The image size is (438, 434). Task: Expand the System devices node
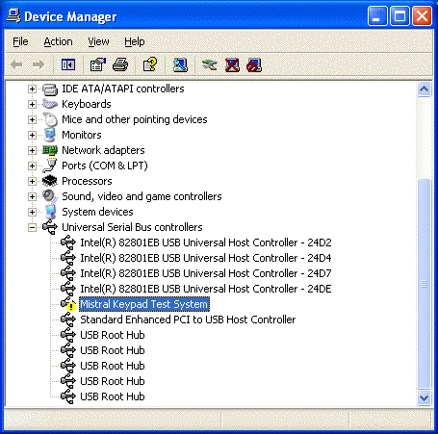32,212
